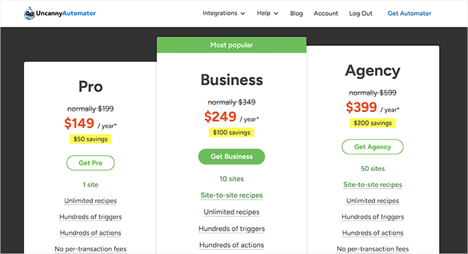Open the Uncanny Automator home wordmark

pyautogui.click(x=66, y=14)
